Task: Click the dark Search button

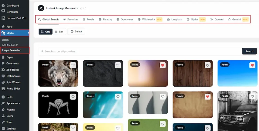Action: tap(249, 51)
